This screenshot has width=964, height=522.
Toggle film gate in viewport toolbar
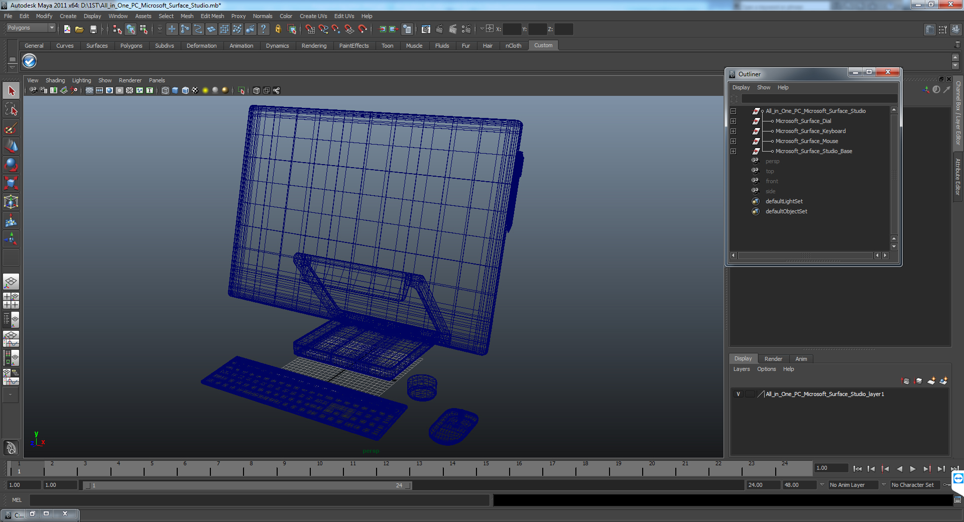99,90
